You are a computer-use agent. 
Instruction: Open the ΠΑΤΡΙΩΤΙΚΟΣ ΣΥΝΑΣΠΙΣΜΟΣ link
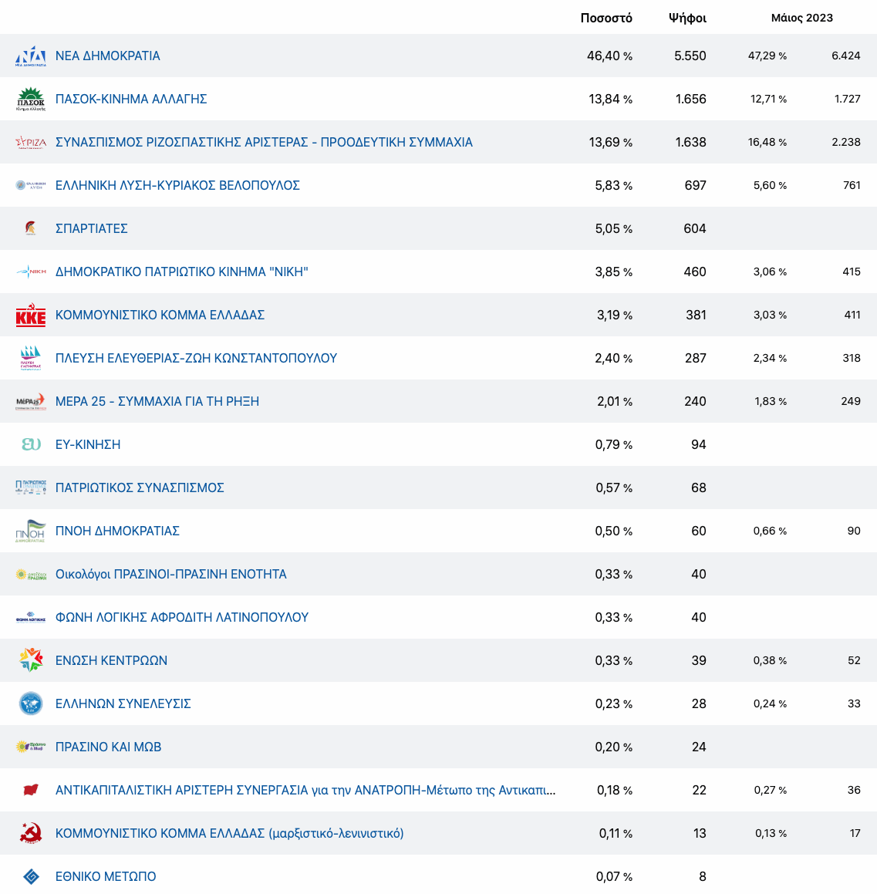(140, 487)
